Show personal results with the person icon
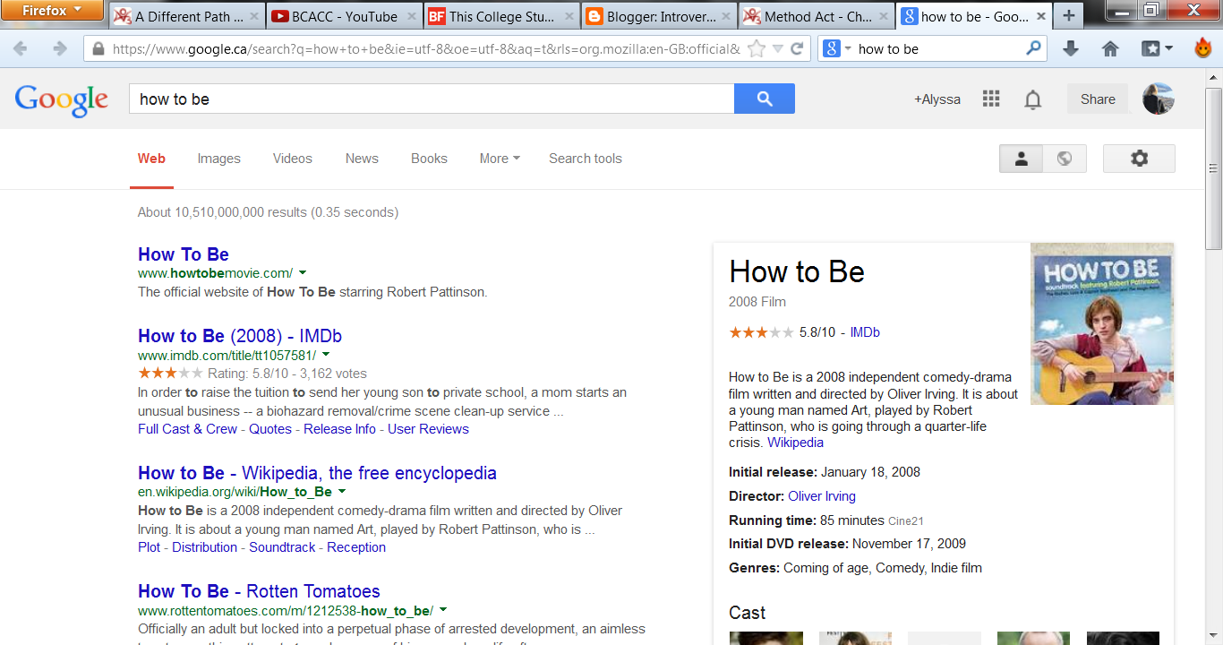1223x645 pixels. coord(1021,159)
